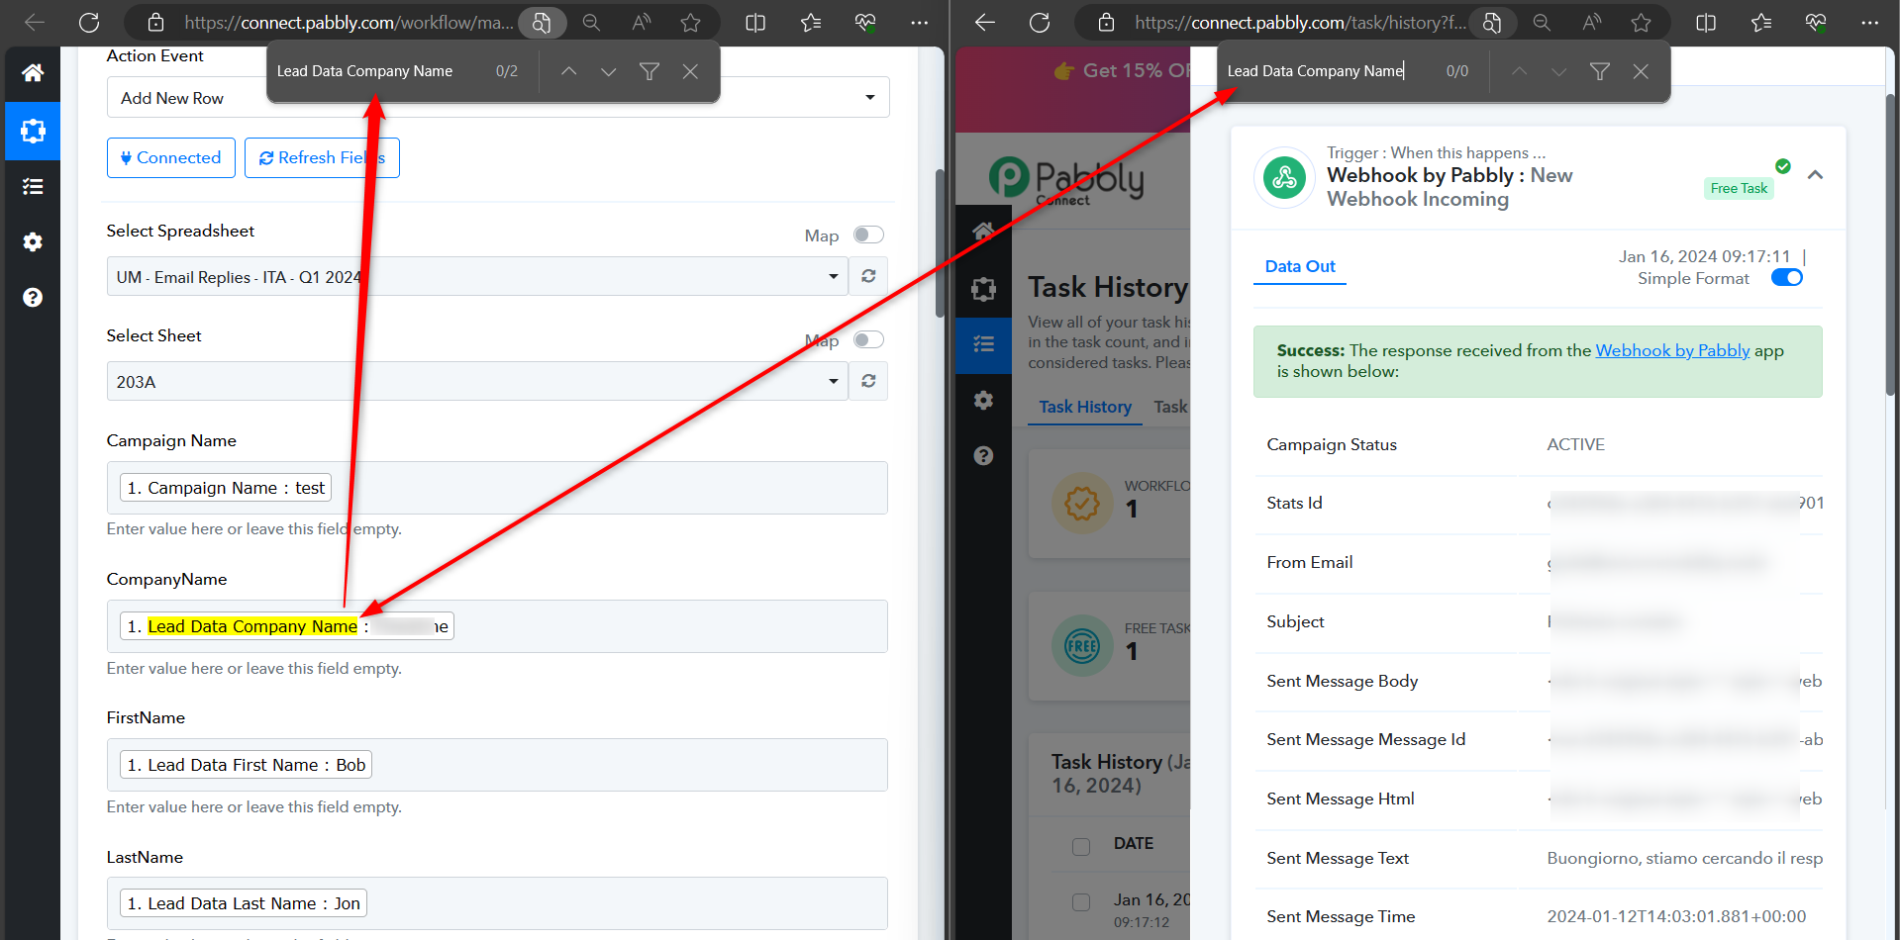Click the 'Lead Data Last Name : Jon' mapped tag

pos(244,903)
